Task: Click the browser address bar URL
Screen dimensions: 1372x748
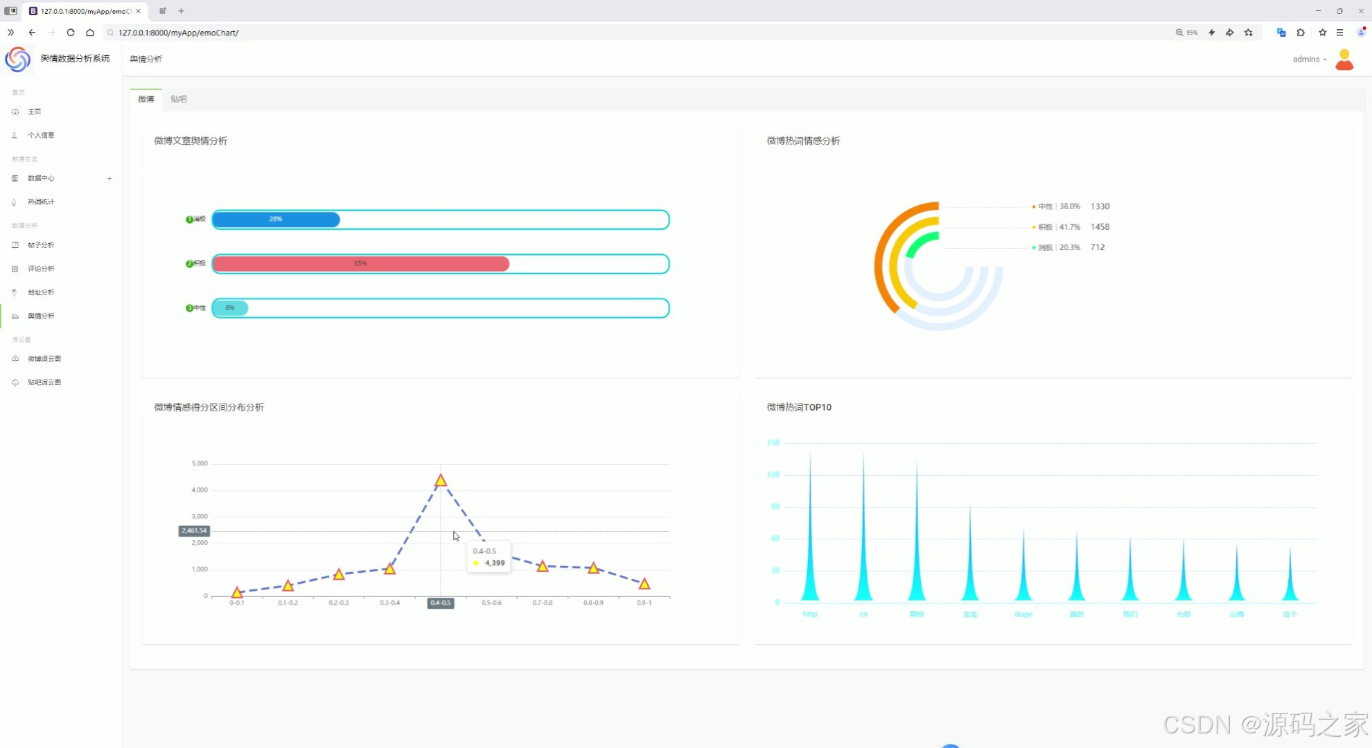Action: click(179, 33)
